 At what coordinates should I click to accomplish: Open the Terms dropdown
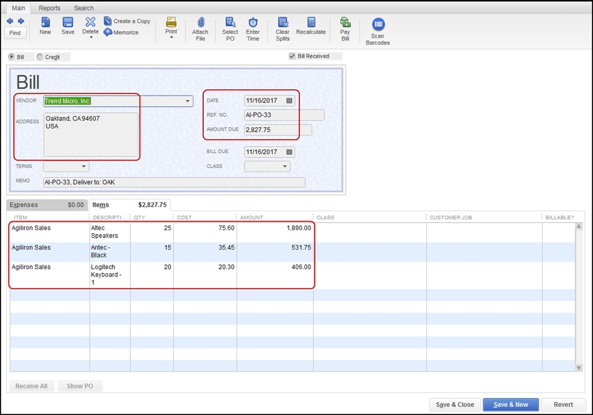pyautogui.click(x=83, y=166)
